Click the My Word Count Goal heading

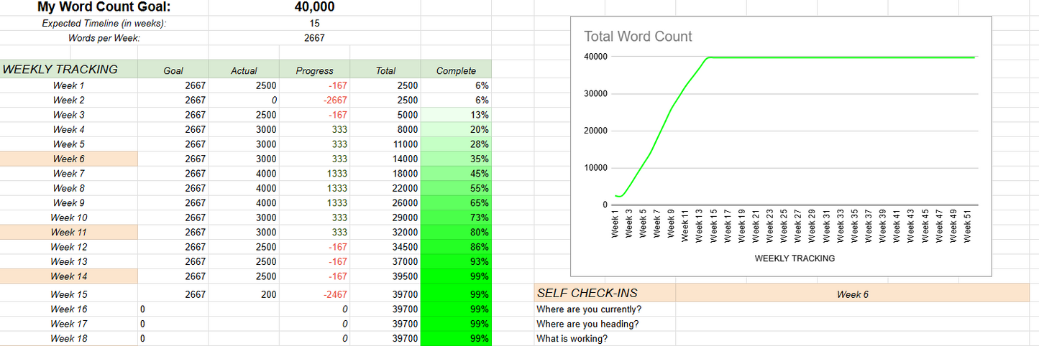pyautogui.click(x=104, y=8)
